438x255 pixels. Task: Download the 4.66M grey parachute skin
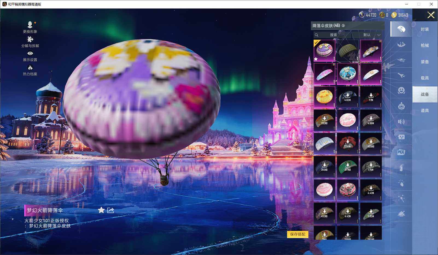tap(371, 120)
